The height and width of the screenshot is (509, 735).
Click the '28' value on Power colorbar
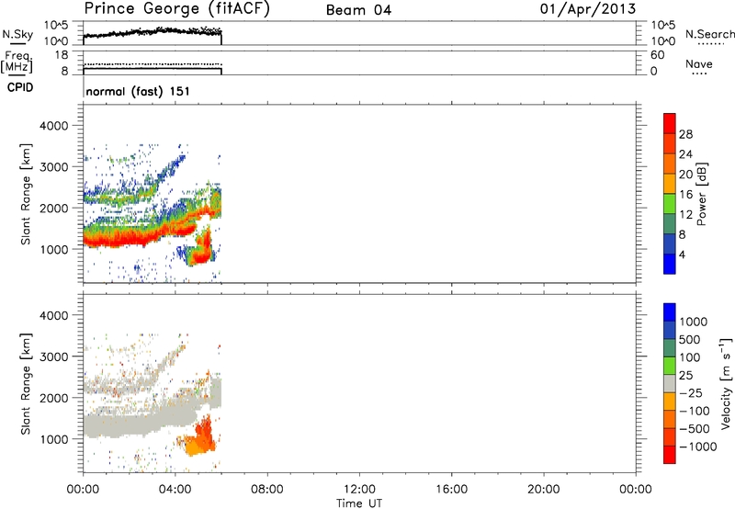[685, 134]
